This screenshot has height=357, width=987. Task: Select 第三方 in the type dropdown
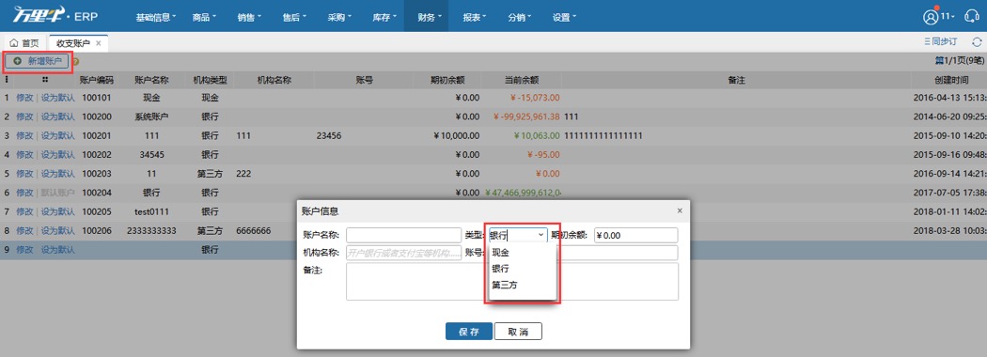[x=523, y=285]
